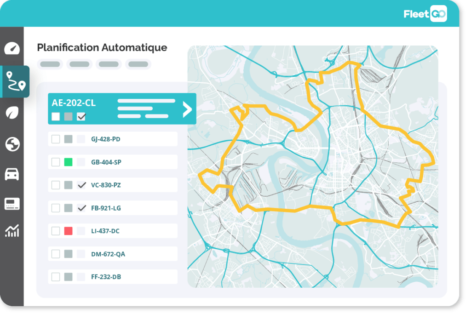Viewport: 471px width, 314px height.
Task: Select the first filter pill under the title
Action: pos(50,64)
